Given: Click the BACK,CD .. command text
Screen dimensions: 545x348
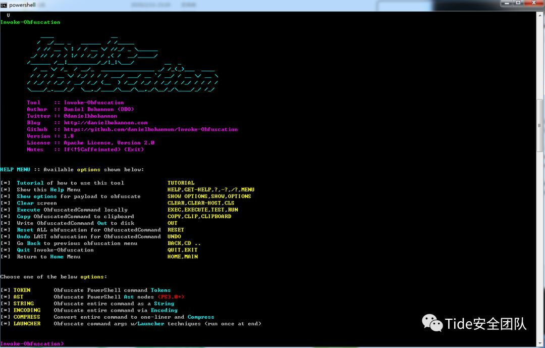Looking at the screenshot, I should pos(184,243).
